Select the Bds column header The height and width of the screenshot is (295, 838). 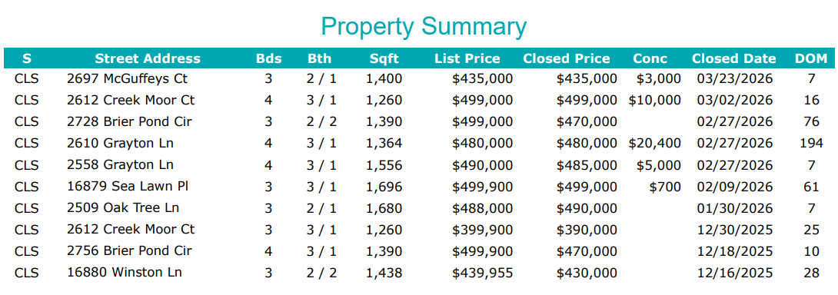[x=268, y=58]
